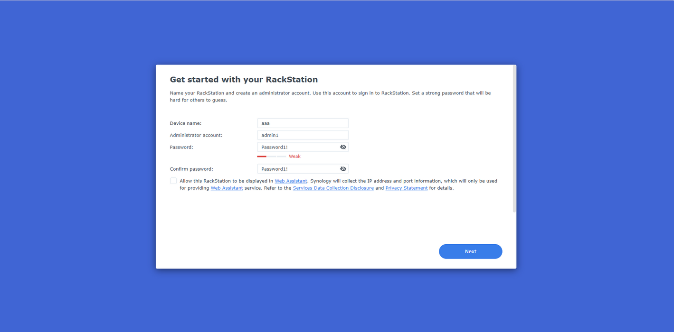This screenshot has height=332, width=674.
Task: Click inside the Password text field
Action: pyautogui.click(x=298, y=147)
